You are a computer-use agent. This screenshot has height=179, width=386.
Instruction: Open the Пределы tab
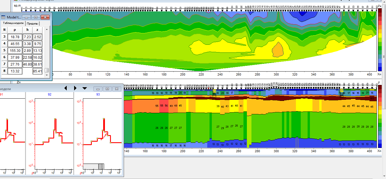32,23
